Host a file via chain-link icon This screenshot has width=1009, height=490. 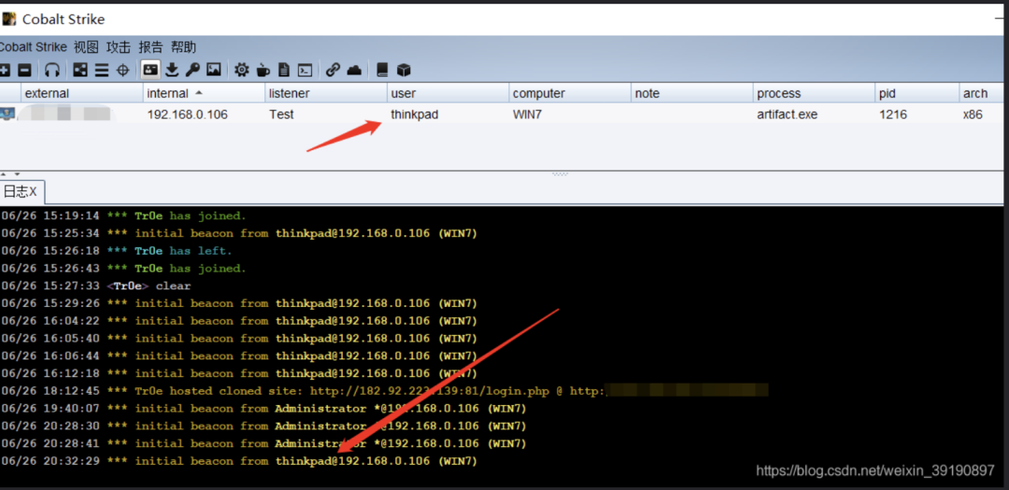(x=333, y=69)
